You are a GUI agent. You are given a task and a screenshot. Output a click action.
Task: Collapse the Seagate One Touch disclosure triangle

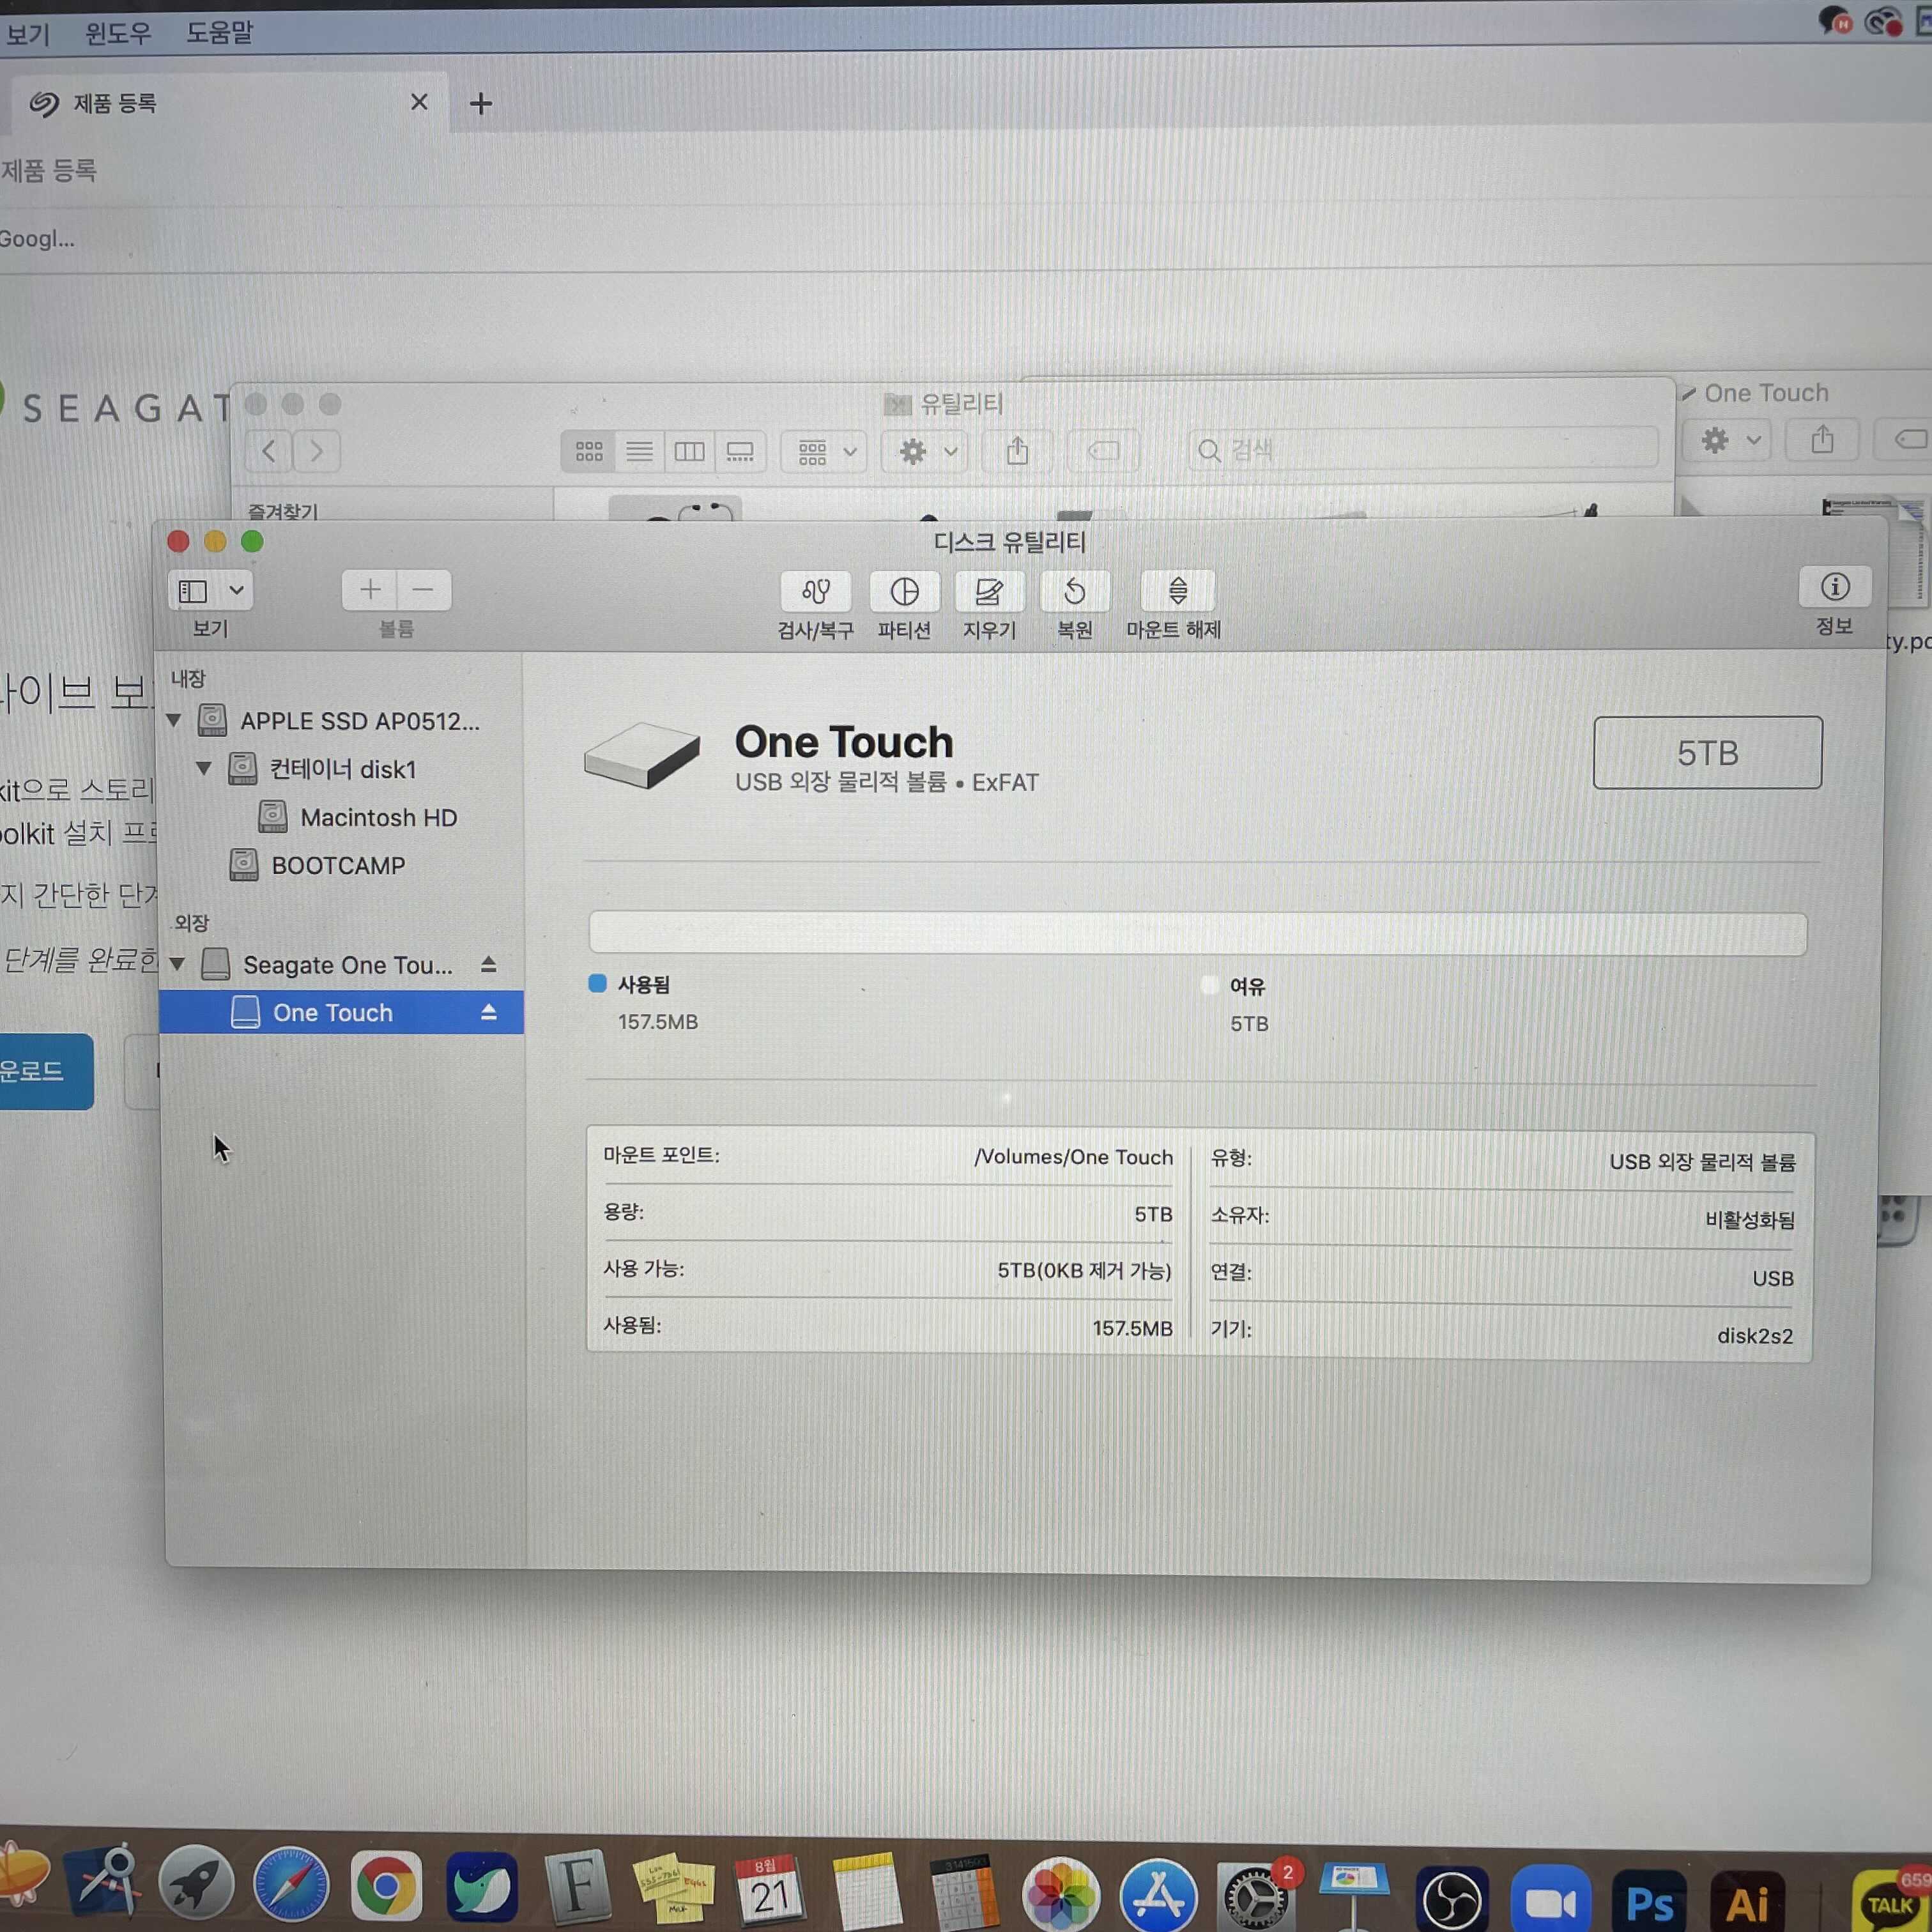pos(177,964)
